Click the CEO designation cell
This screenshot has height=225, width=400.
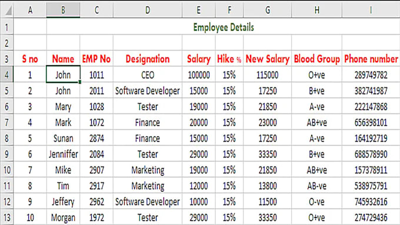148,75
